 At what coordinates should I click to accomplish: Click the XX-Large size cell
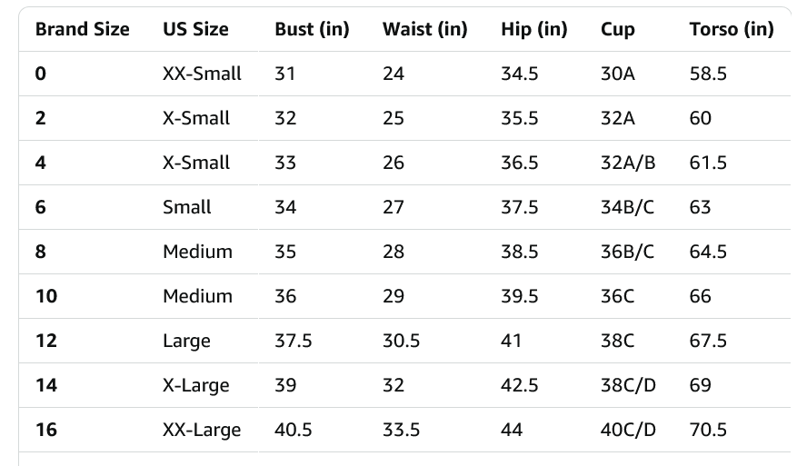click(202, 430)
